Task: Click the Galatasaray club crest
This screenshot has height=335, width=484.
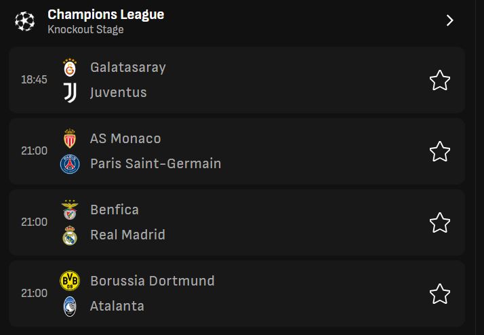Action: pyautogui.click(x=70, y=68)
